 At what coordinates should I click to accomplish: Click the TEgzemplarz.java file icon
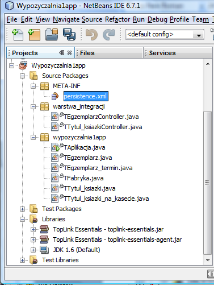click(54, 158)
